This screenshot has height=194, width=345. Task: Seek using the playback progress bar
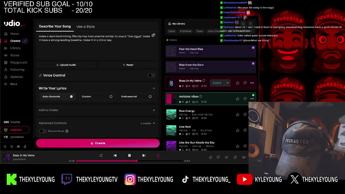coord(129,161)
